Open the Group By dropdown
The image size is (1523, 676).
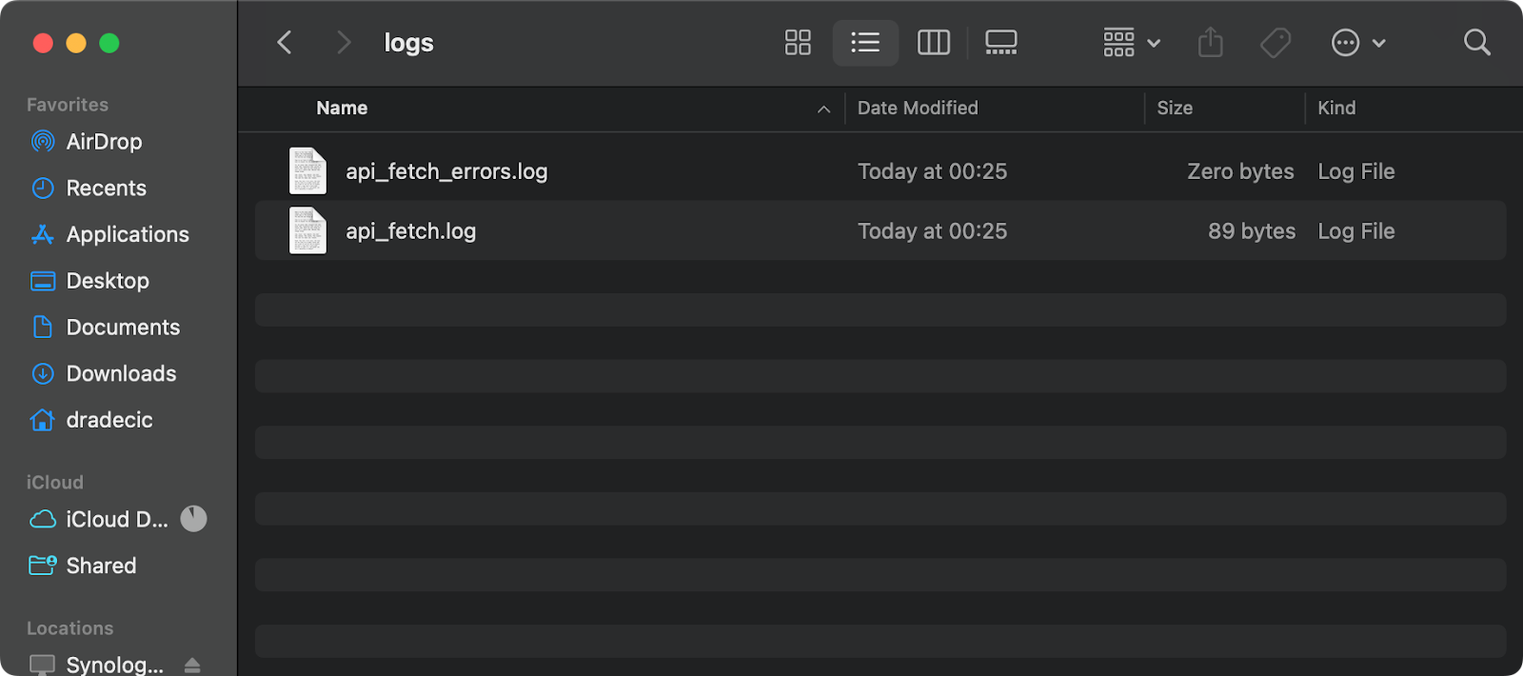tap(1131, 42)
